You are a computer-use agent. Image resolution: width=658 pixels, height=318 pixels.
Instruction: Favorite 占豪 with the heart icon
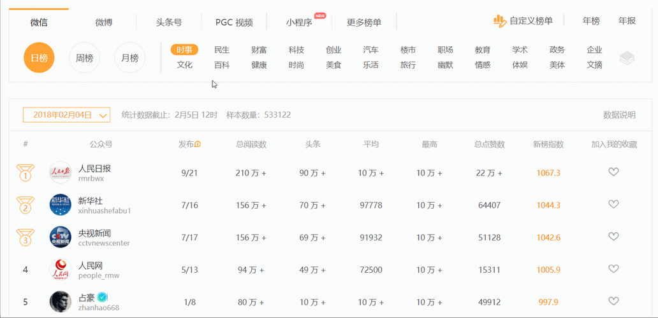point(613,301)
